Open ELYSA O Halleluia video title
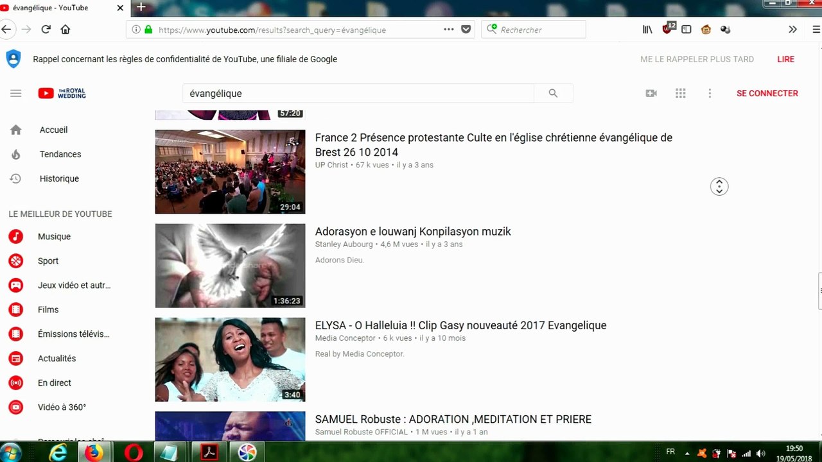822x462 pixels. pos(460,325)
